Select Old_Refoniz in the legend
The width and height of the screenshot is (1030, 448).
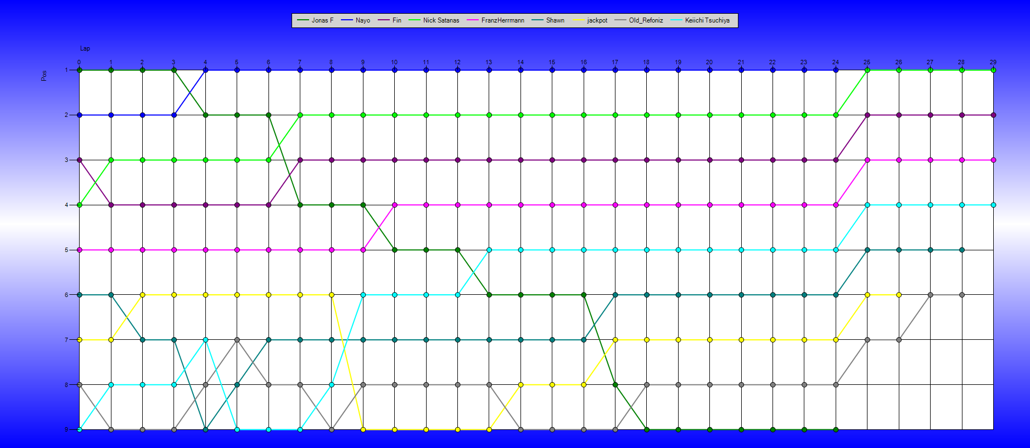(639, 20)
